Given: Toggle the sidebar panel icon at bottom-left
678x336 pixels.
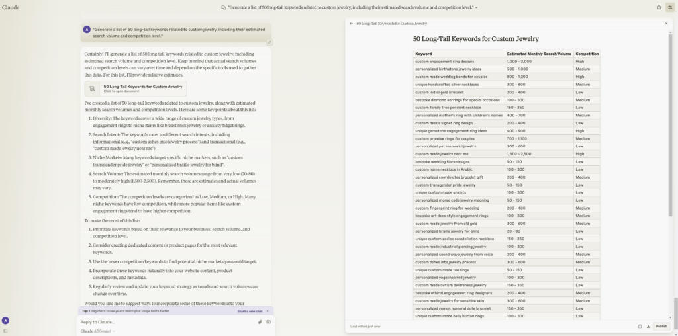Looking at the screenshot, I should [5, 331].
